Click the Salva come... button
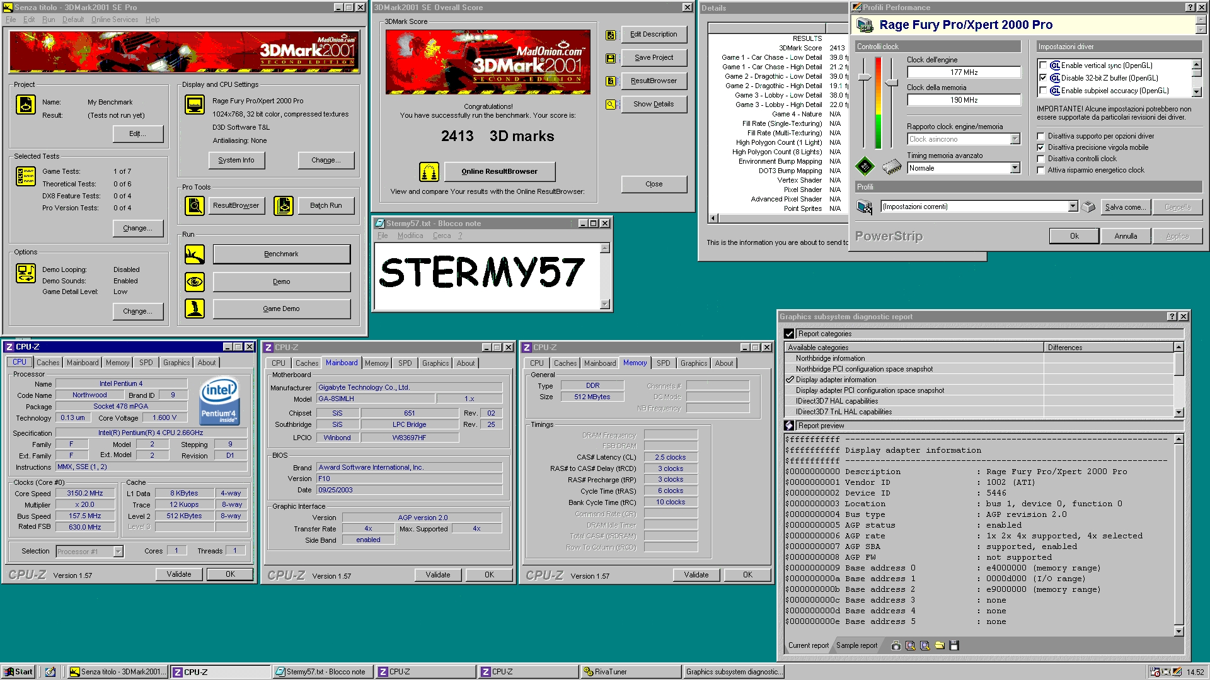 [x=1126, y=207]
